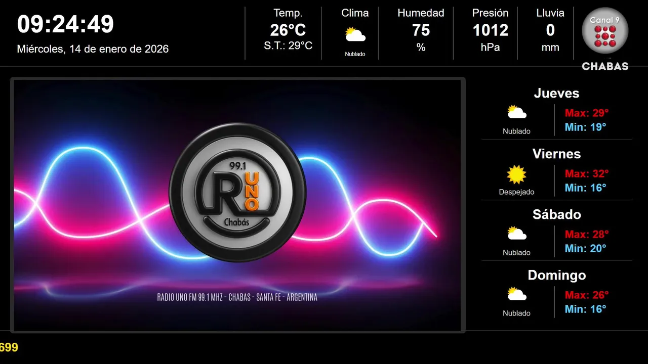Click the Temp. heading
Viewport: 648px width, 364px height.
click(288, 13)
